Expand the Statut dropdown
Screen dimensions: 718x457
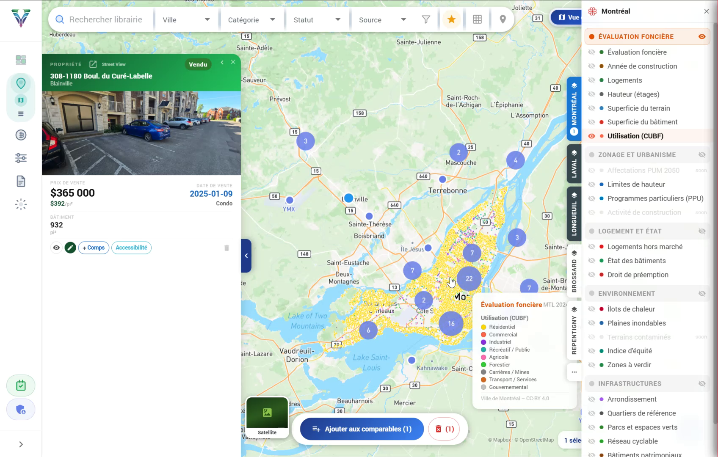317,20
